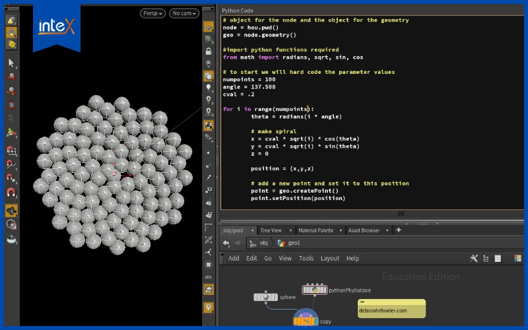Open the Help menu in network editor

pyautogui.click(x=352, y=258)
